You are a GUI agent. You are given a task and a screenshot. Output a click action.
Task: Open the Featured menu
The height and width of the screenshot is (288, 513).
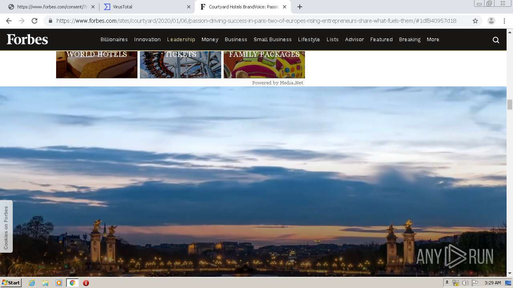[x=382, y=40]
